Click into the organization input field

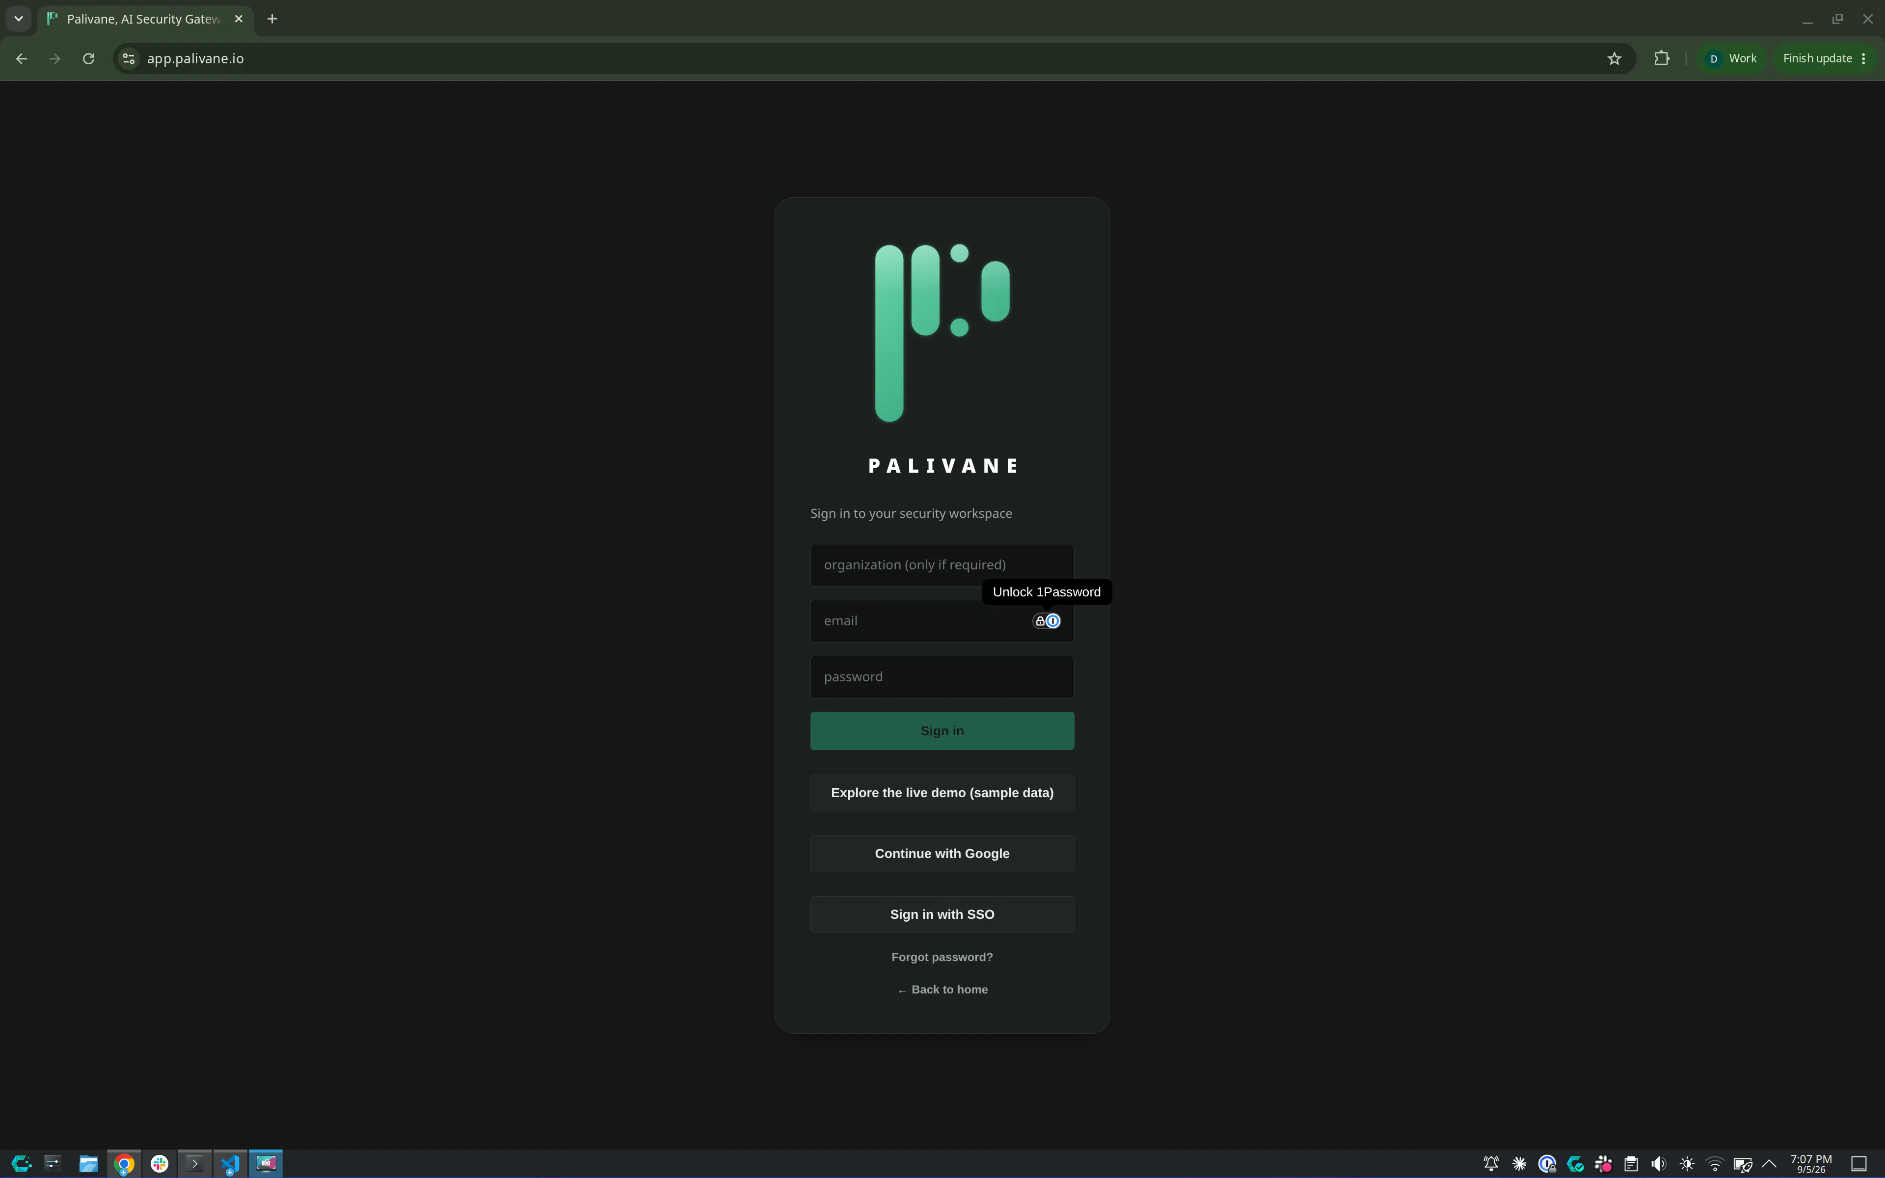(x=942, y=565)
